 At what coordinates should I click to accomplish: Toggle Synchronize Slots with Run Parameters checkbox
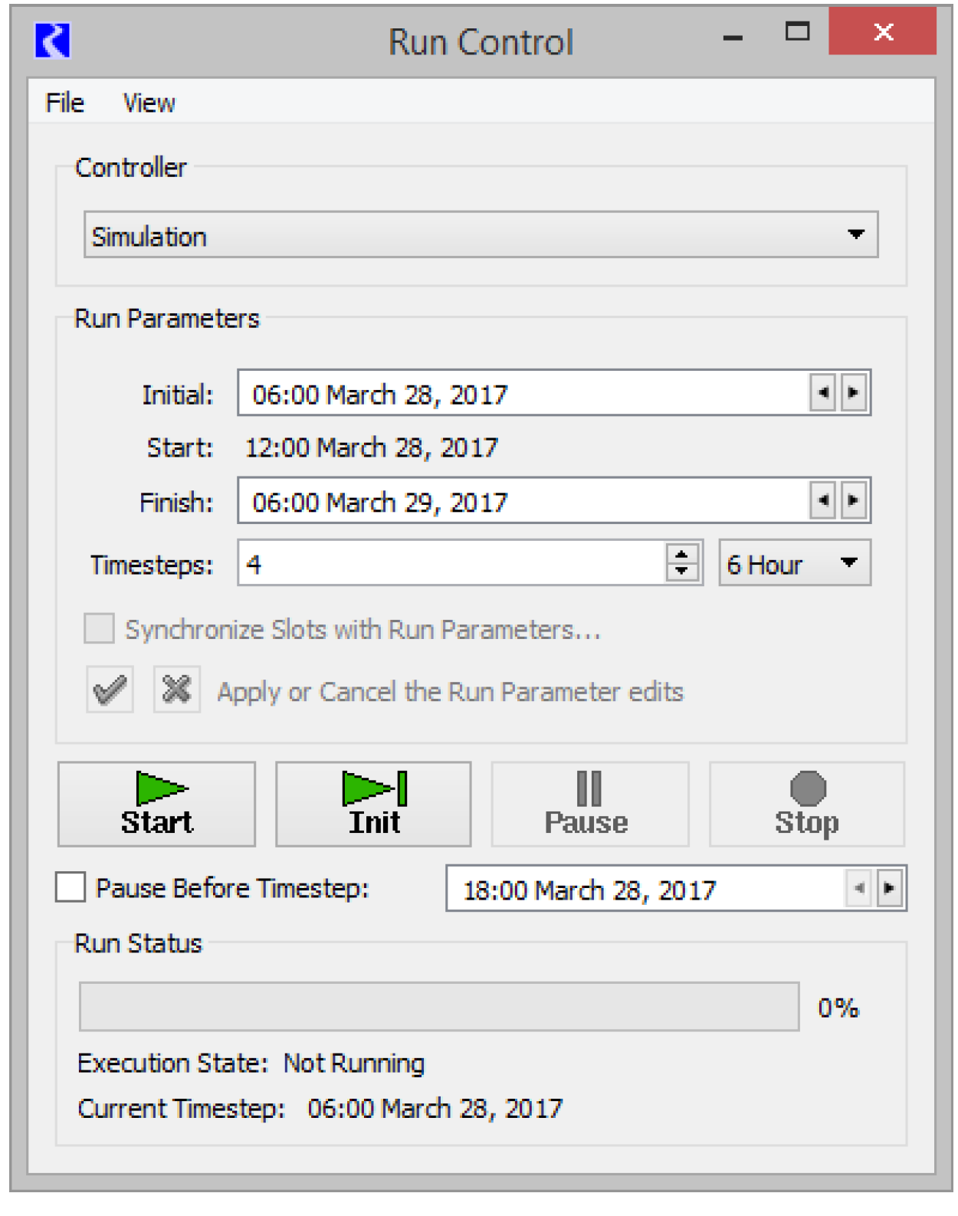pos(99,628)
